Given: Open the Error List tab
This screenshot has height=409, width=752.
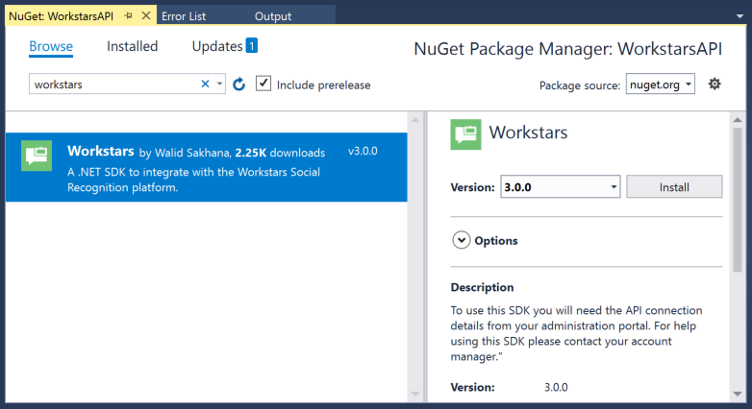Looking at the screenshot, I should [x=184, y=16].
